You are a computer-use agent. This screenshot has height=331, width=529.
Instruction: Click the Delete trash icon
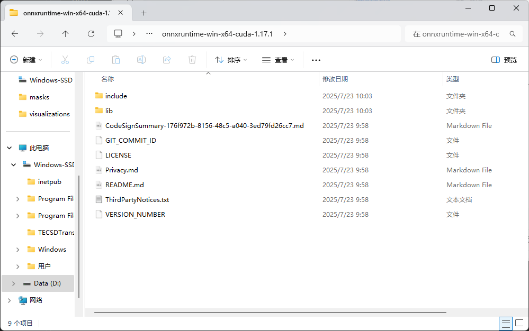click(x=192, y=60)
